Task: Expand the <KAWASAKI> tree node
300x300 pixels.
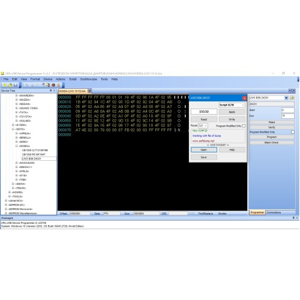Action: pyautogui.click(x=17, y=163)
